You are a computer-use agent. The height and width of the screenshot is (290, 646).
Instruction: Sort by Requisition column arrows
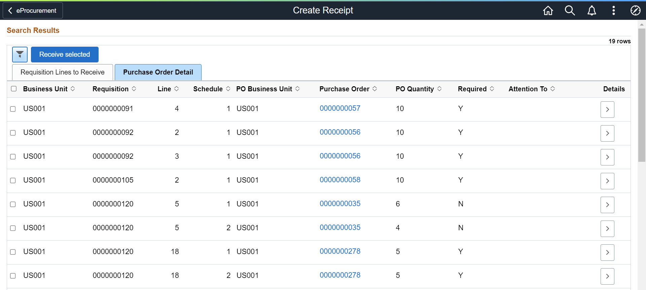tap(134, 89)
